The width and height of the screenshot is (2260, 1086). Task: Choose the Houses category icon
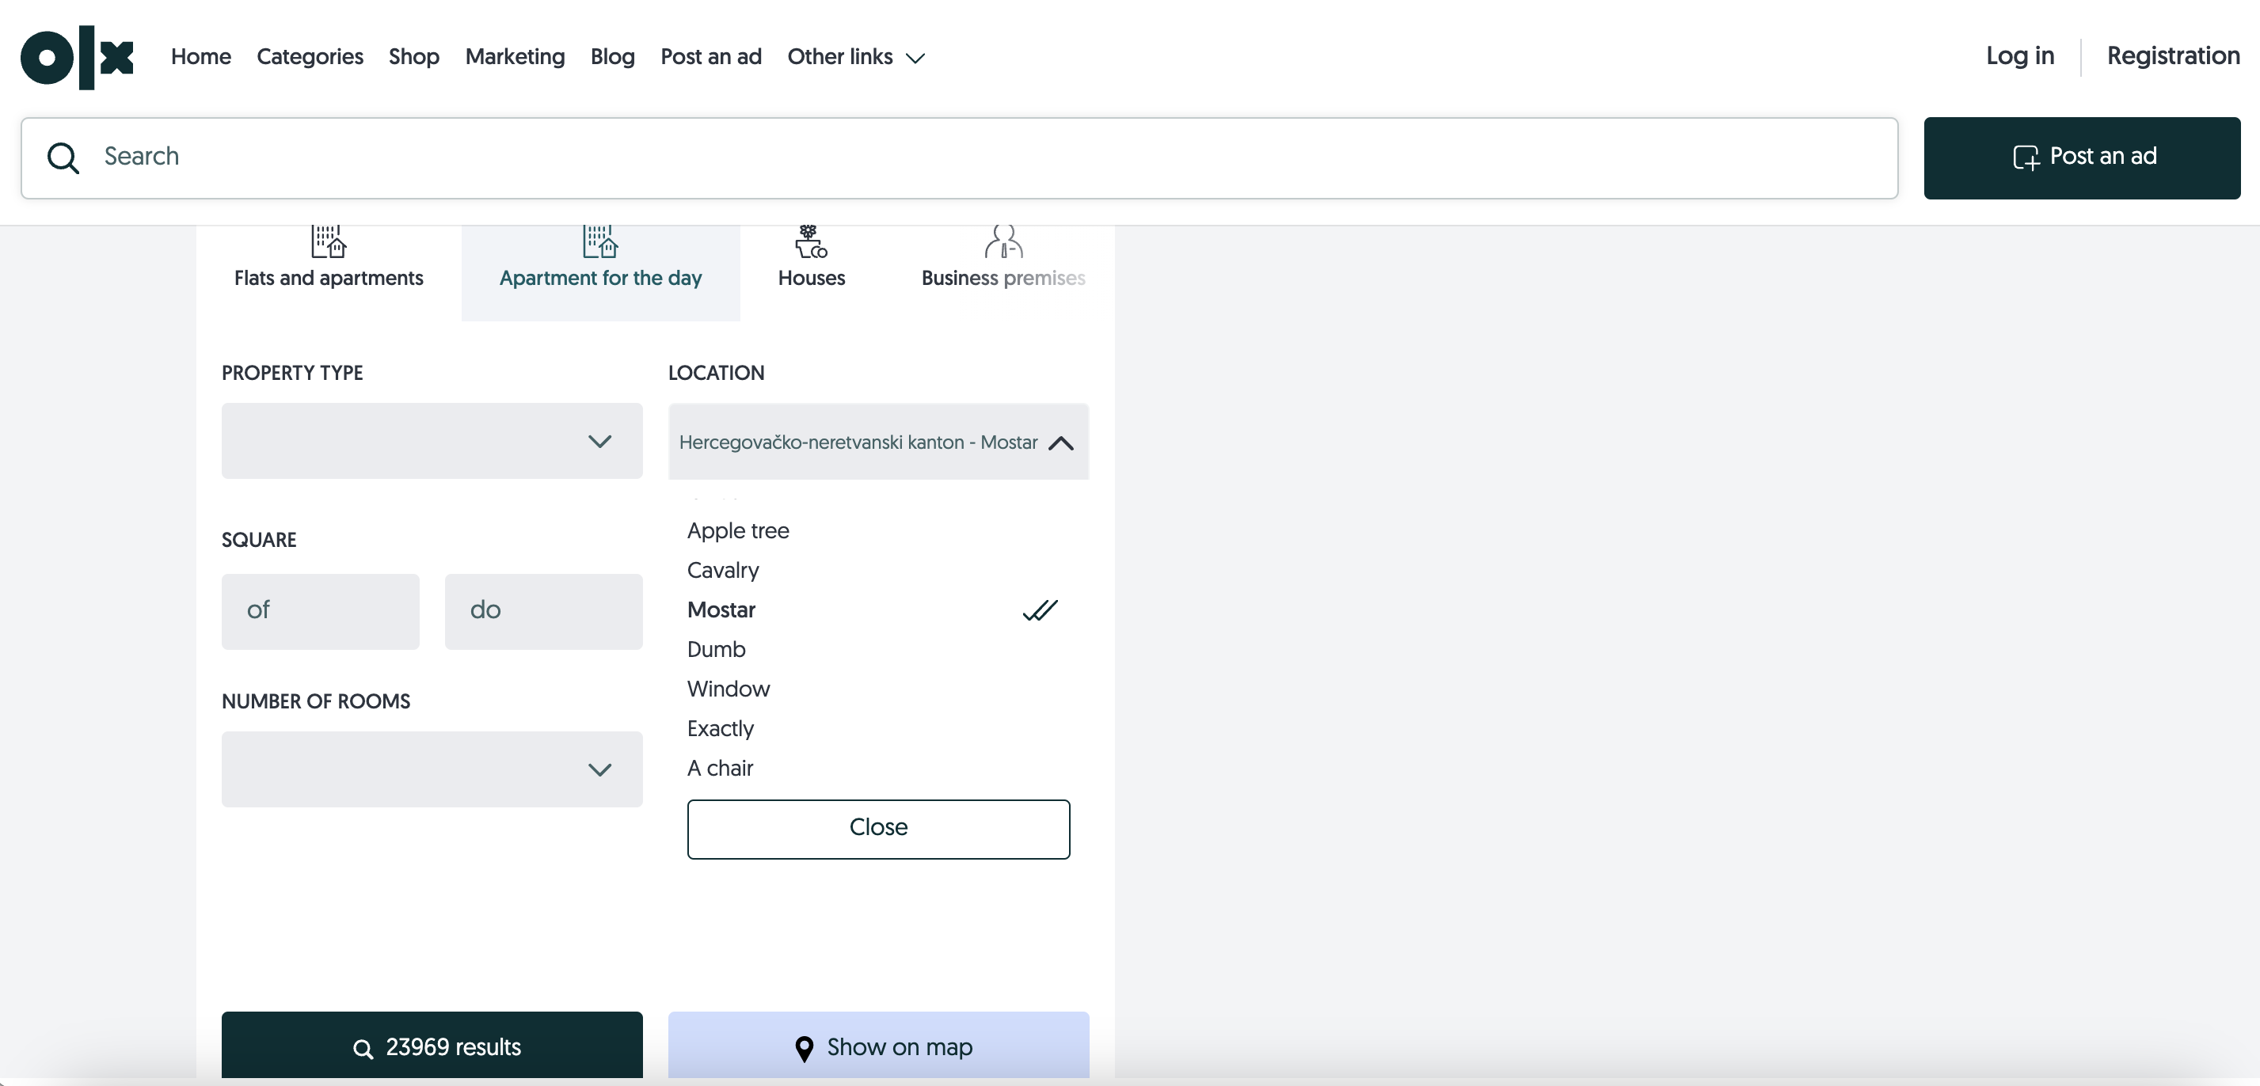tap(811, 241)
